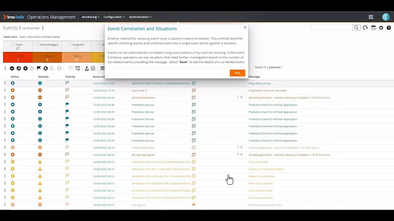This screenshot has width=394, height=221.
Task: Open the Events title kebab menu
Action: pyautogui.click(x=20, y=28)
